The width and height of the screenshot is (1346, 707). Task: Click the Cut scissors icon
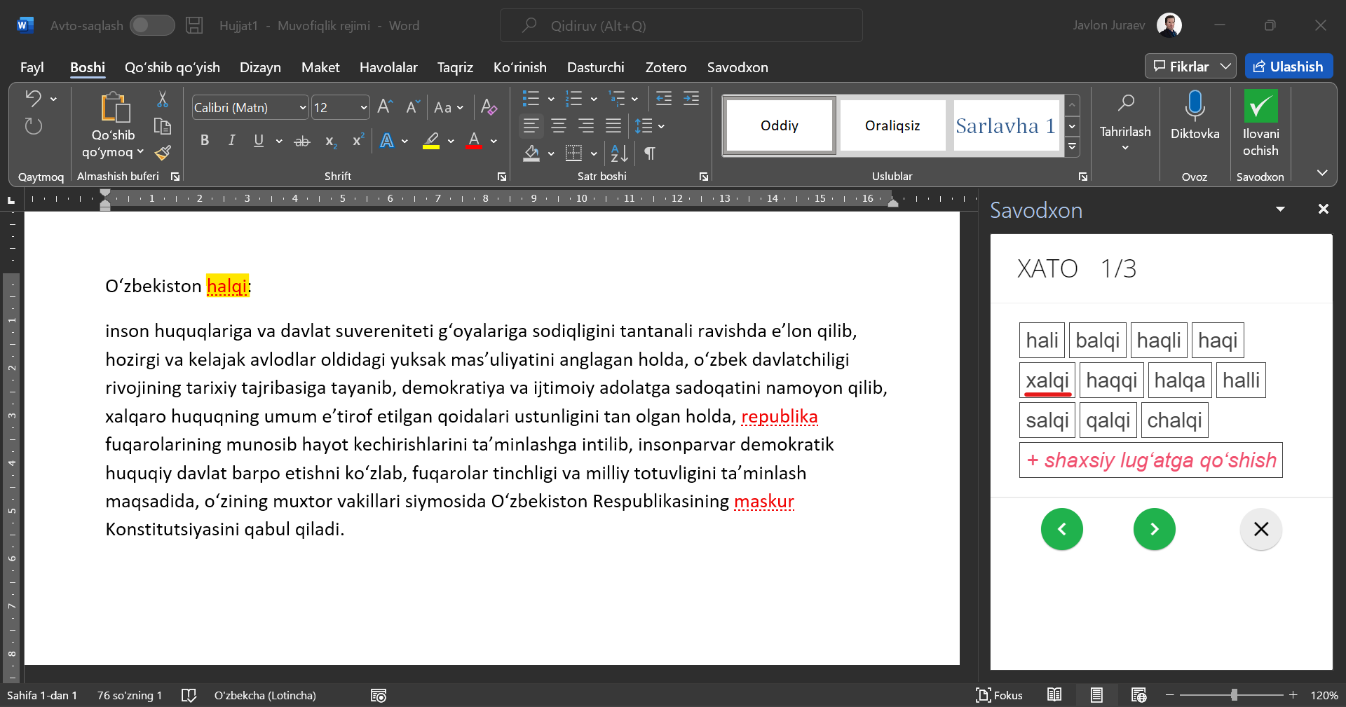click(163, 99)
